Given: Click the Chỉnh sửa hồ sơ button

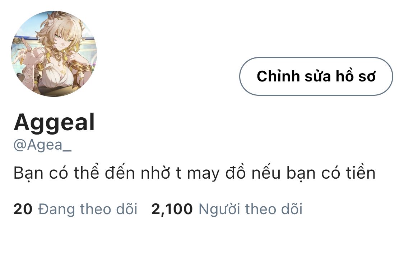Looking at the screenshot, I should click(316, 76).
